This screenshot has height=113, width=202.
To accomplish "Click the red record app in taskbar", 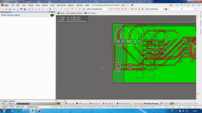I will (x=39, y=111).
